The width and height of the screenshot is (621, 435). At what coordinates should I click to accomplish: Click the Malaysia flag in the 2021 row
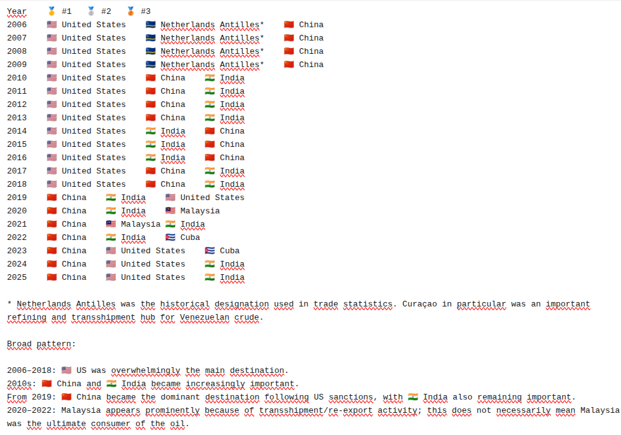coord(111,224)
